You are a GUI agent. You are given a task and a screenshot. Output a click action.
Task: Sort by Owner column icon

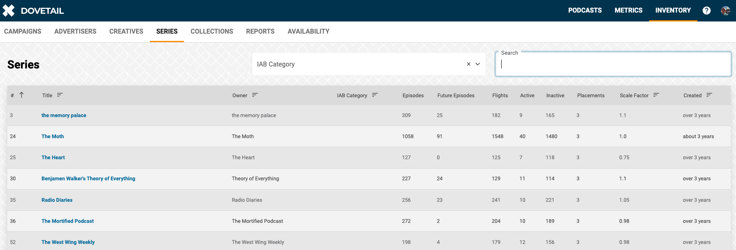255,95
